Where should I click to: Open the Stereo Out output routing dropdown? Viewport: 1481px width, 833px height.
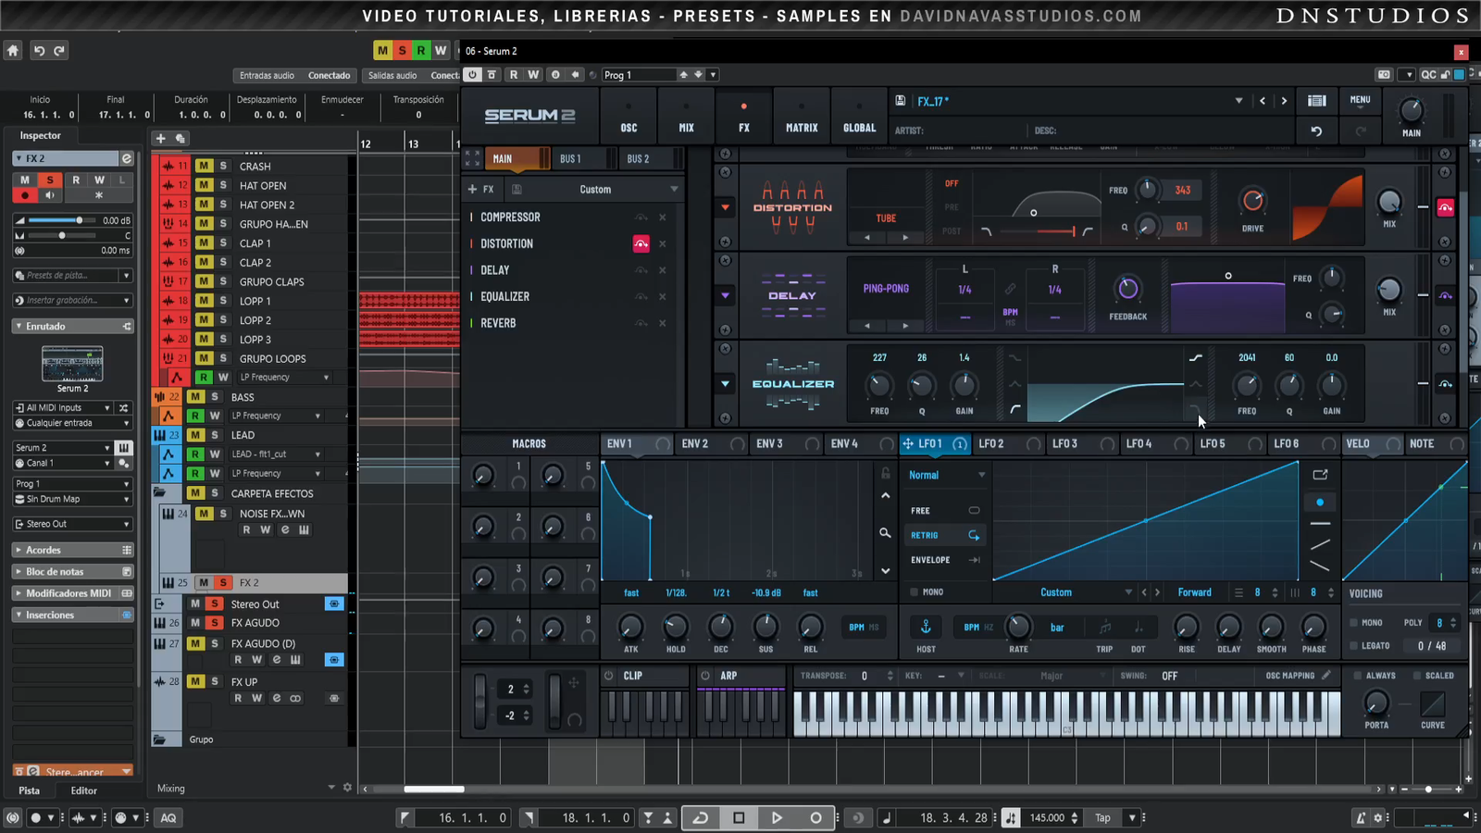coord(72,524)
